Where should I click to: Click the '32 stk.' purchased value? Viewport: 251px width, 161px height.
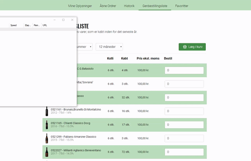tap(125, 98)
